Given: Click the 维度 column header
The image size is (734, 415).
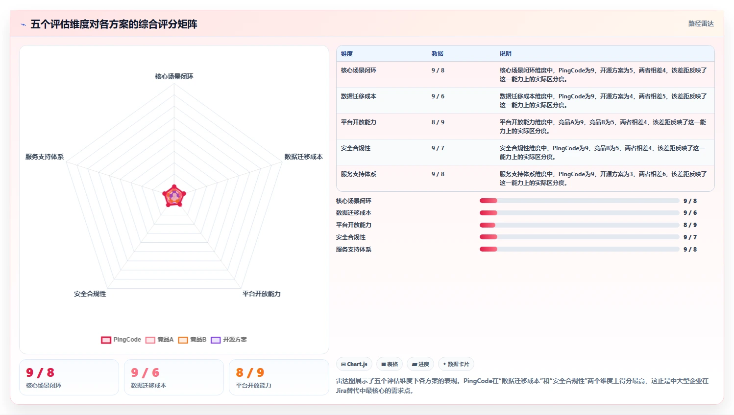Looking at the screenshot, I should (x=347, y=54).
